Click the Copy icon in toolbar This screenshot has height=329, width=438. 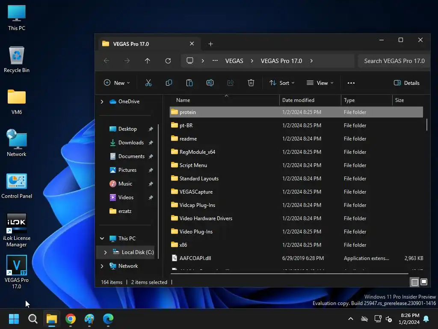169,83
